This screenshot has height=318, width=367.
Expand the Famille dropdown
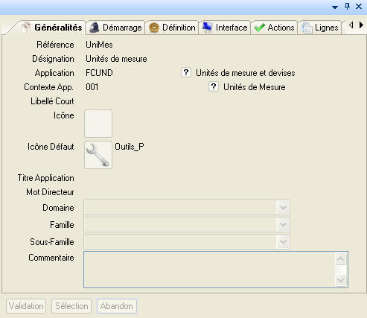pyautogui.click(x=283, y=225)
